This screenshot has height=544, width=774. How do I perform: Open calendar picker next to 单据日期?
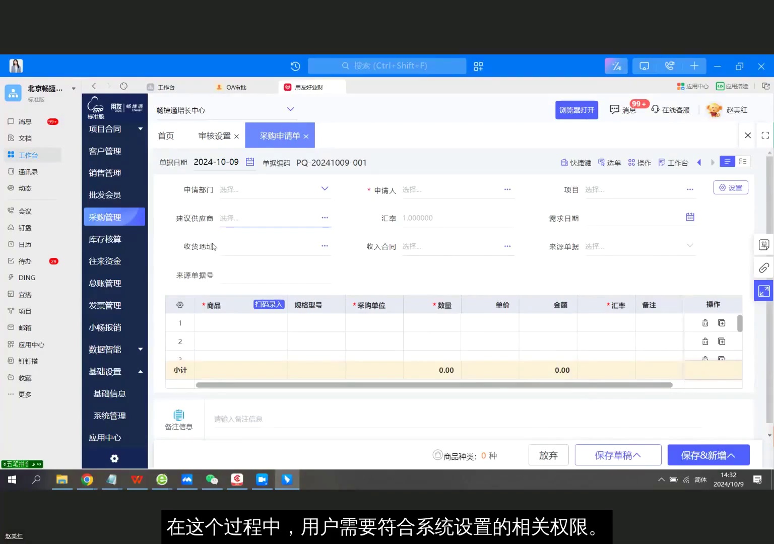[250, 162]
